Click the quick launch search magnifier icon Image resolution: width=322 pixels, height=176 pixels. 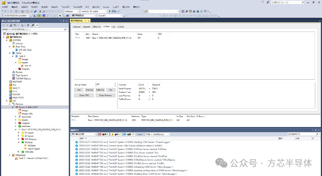coord(303,3)
